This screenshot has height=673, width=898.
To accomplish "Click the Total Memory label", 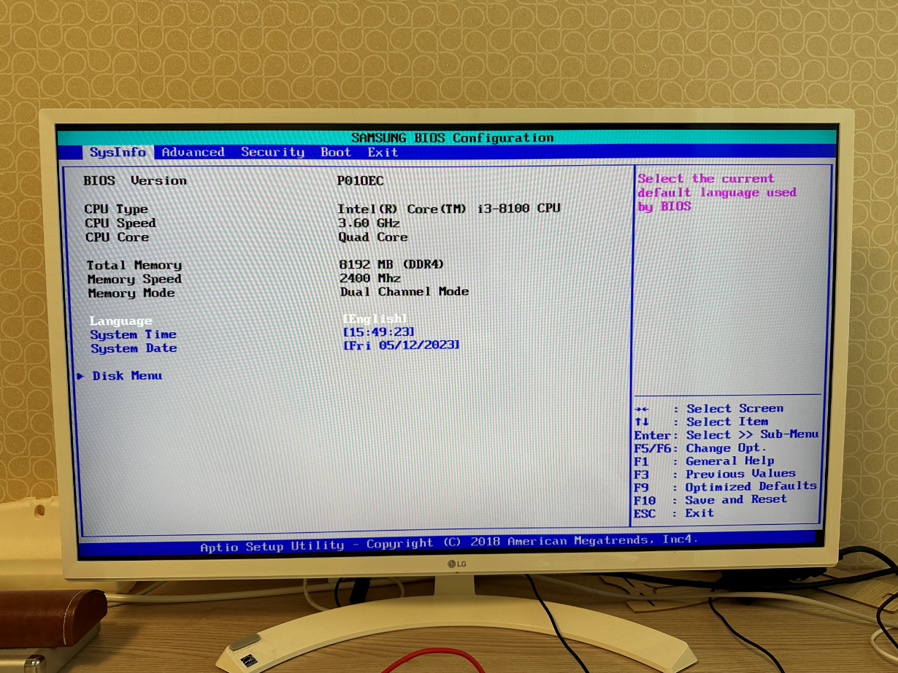I will pos(134,265).
